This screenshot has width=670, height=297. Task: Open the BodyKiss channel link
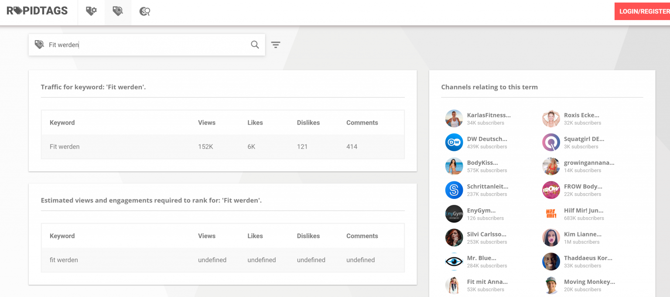482,163
